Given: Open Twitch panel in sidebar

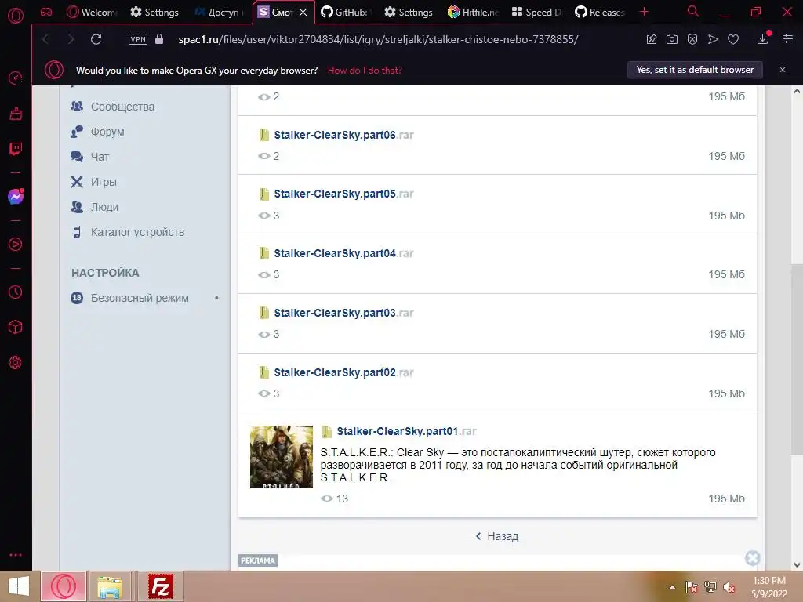Looking at the screenshot, I should tap(16, 149).
